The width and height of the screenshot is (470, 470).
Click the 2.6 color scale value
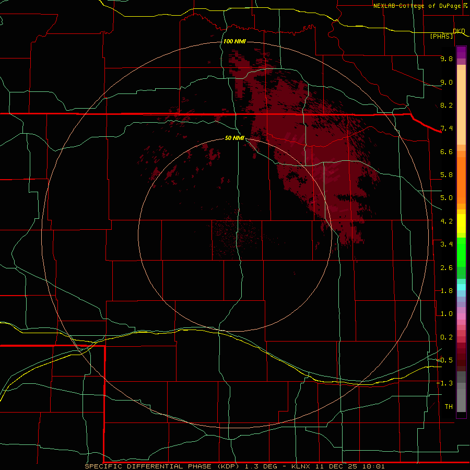pos(446,268)
